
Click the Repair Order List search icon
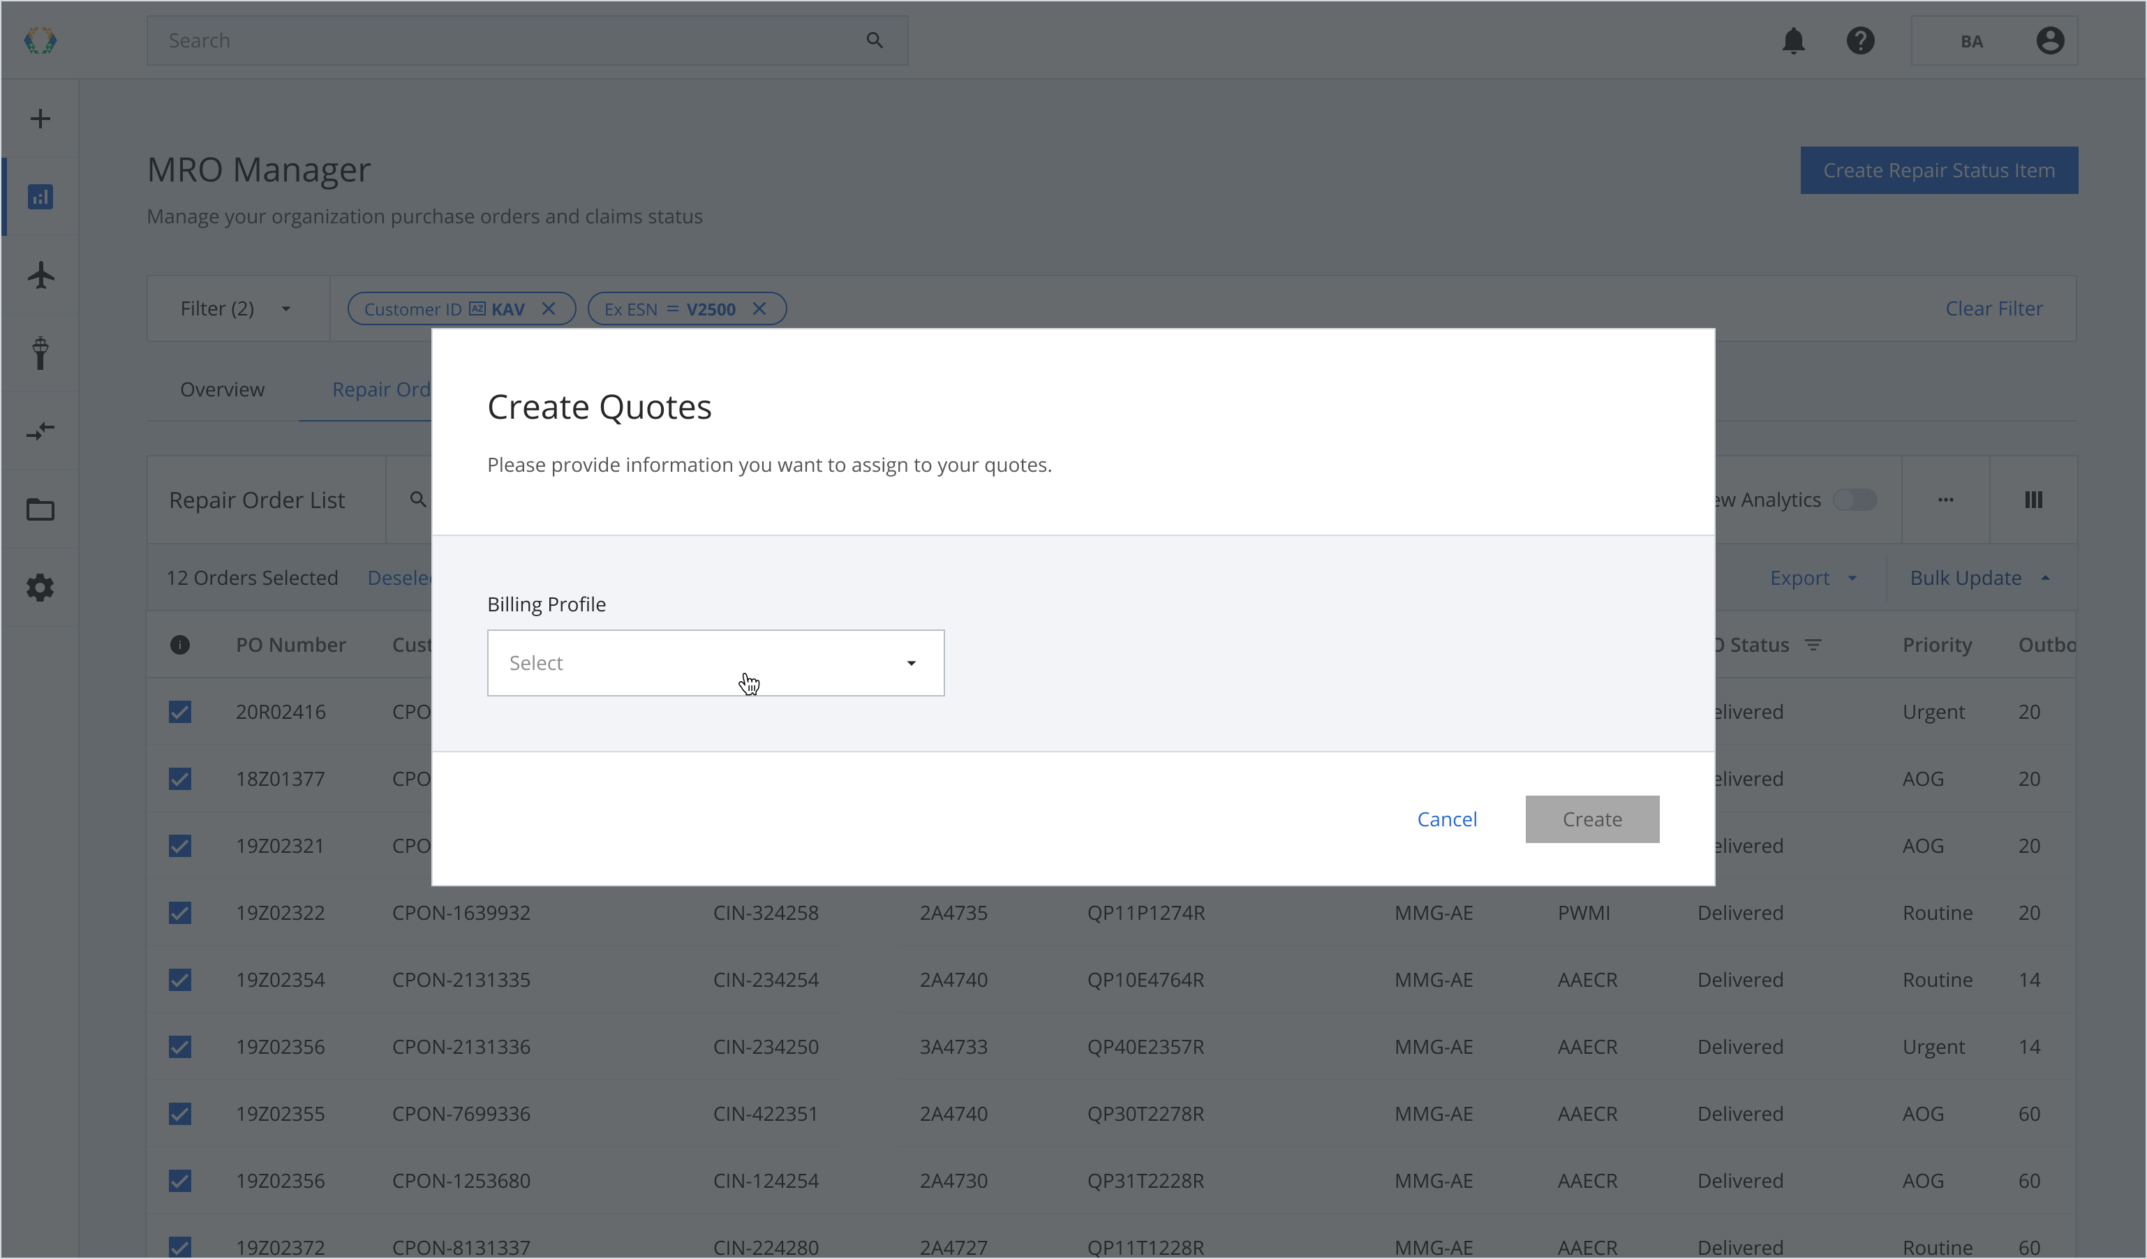click(x=417, y=499)
